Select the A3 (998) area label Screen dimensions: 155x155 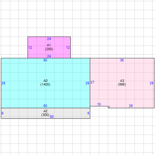[122, 82]
